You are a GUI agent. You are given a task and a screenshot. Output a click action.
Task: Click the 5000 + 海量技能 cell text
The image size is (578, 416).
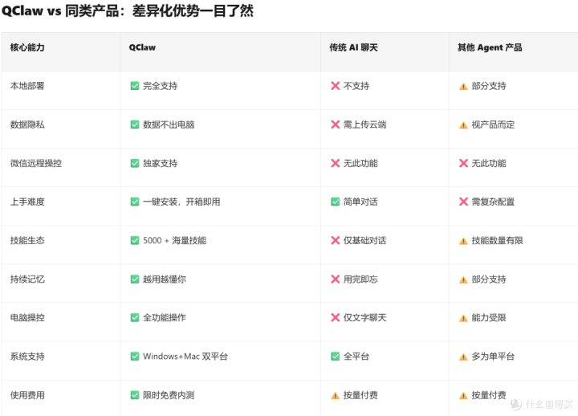[x=174, y=240]
